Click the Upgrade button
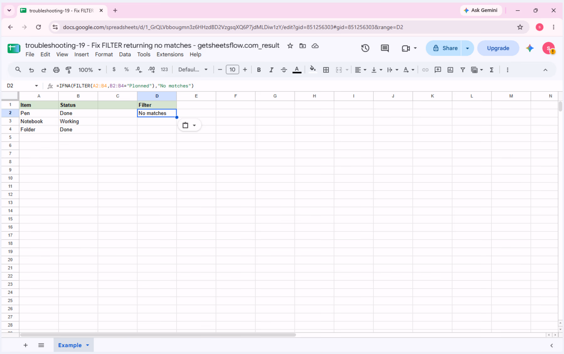This screenshot has height=354, width=564. pyautogui.click(x=498, y=48)
